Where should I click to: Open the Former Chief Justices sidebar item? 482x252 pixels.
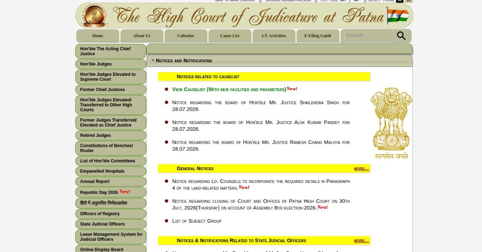click(110, 90)
